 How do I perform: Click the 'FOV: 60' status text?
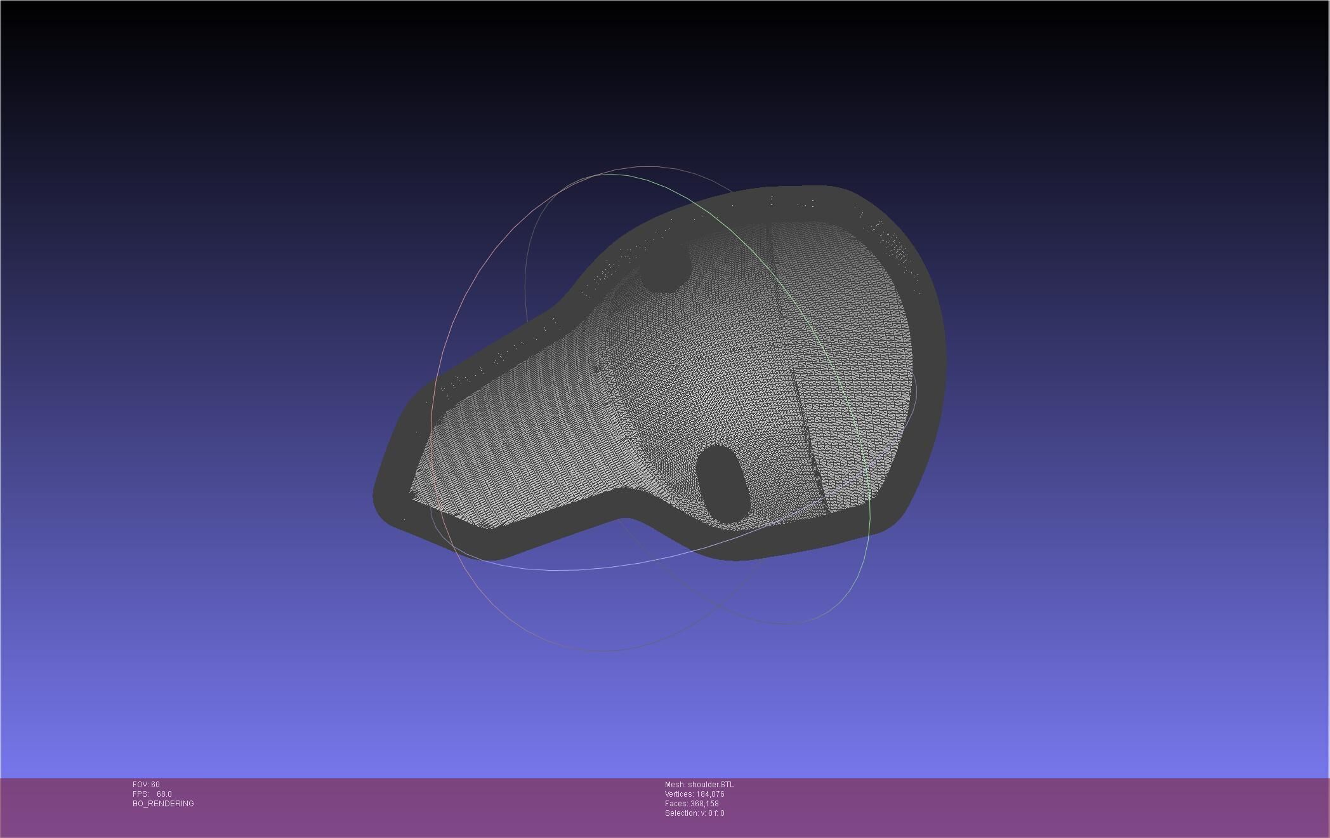point(146,785)
